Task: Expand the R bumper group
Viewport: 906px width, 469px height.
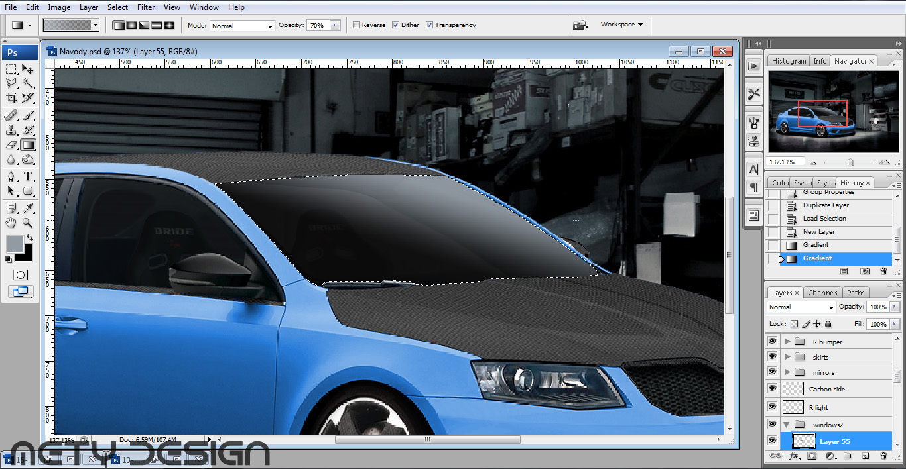Action: [x=787, y=342]
